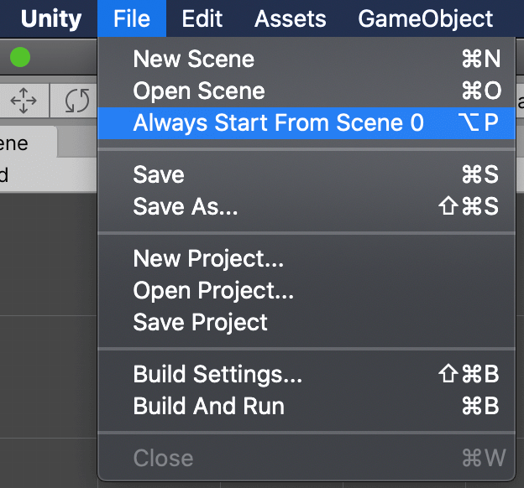Image resolution: width=524 pixels, height=488 pixels.
Task: Select New Project... menu entry
Action: (x=307, y=258)
